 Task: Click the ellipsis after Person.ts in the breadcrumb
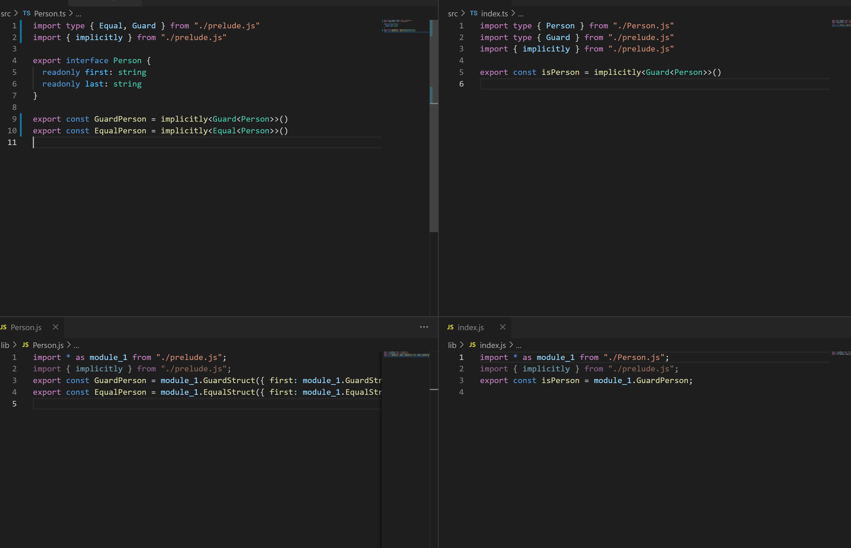pyautogui.click(x=79, y=14)
